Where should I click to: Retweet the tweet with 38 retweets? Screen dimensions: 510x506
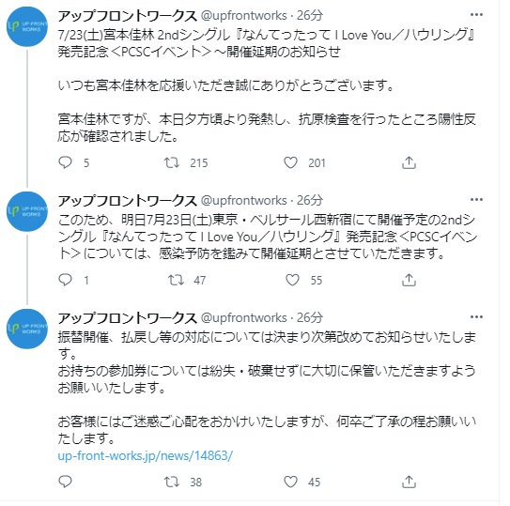[172, 482]
